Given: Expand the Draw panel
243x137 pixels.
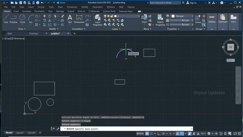Looking at the screenshot, I should [x=22, y=29].
